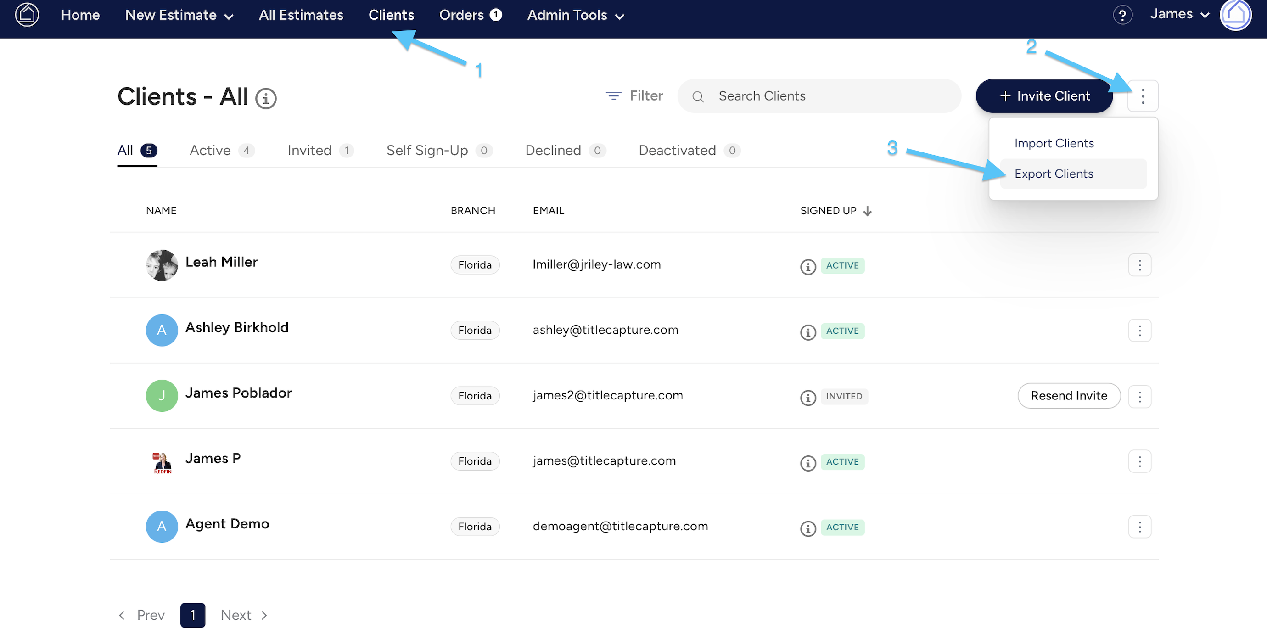
Task: Click the three-dot menu beside Invite Client
Action: pos(1142,96)
